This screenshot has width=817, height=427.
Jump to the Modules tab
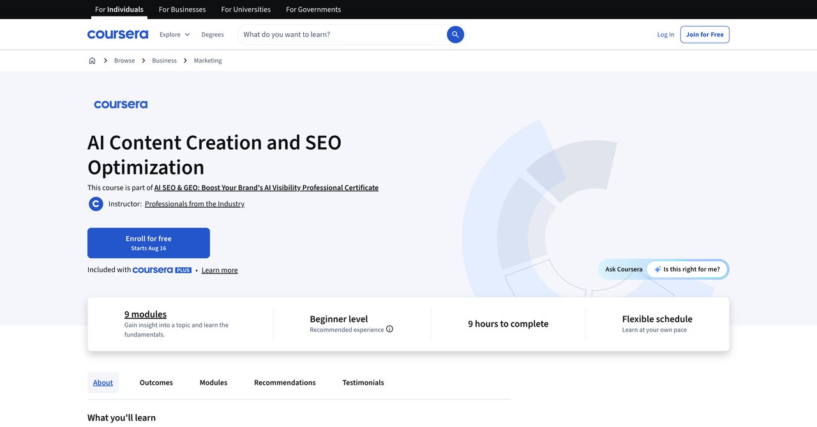(x=213, y=382)
